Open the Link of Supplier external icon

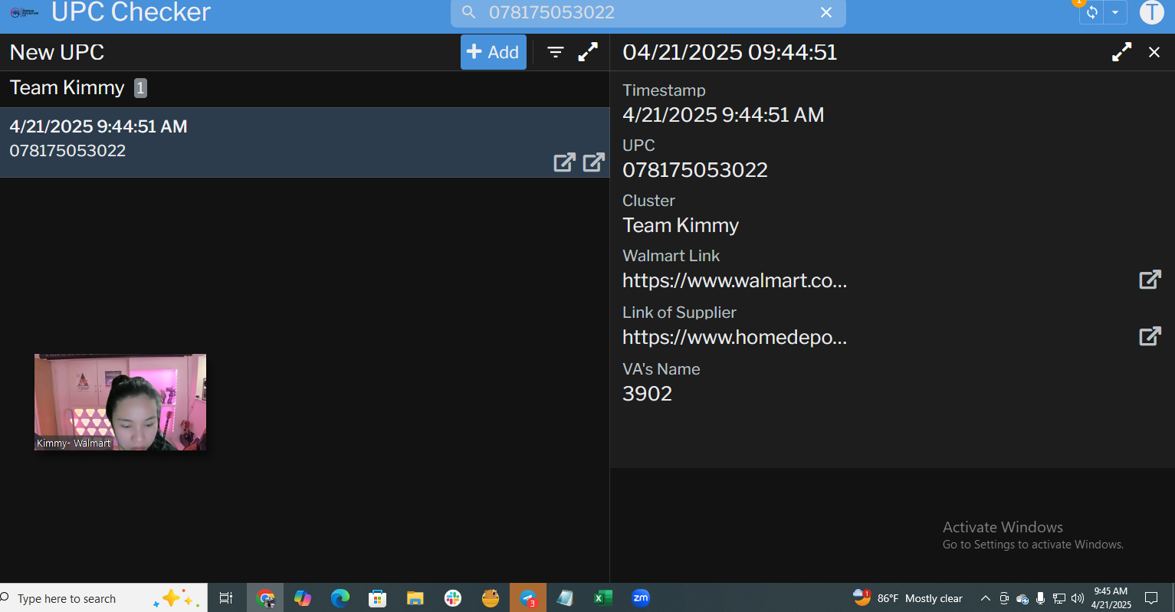1150,336
